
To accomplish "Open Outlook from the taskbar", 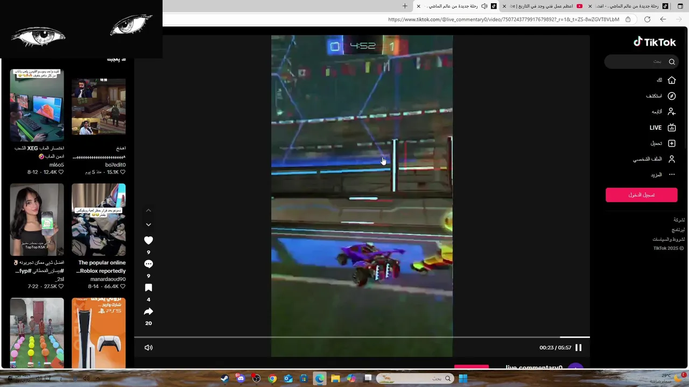I will (288, 378).
